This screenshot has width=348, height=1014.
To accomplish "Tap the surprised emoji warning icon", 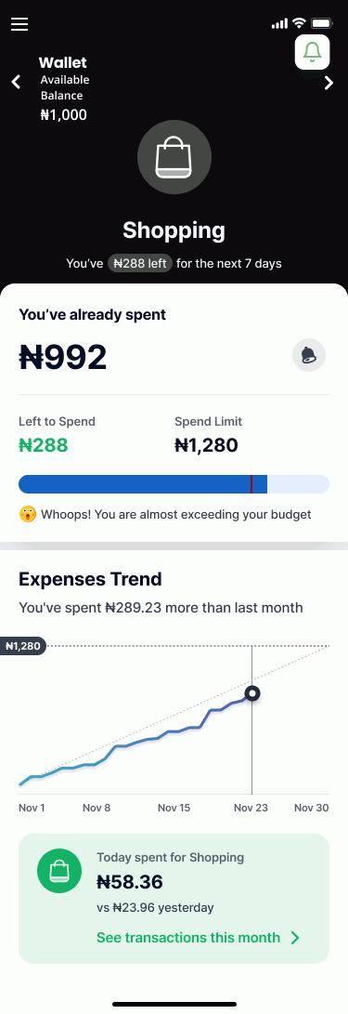I will [x=27, y=514].
